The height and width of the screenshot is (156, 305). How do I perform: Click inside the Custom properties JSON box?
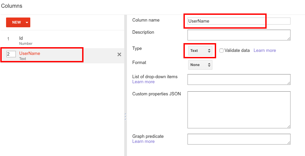click(238, 110)
